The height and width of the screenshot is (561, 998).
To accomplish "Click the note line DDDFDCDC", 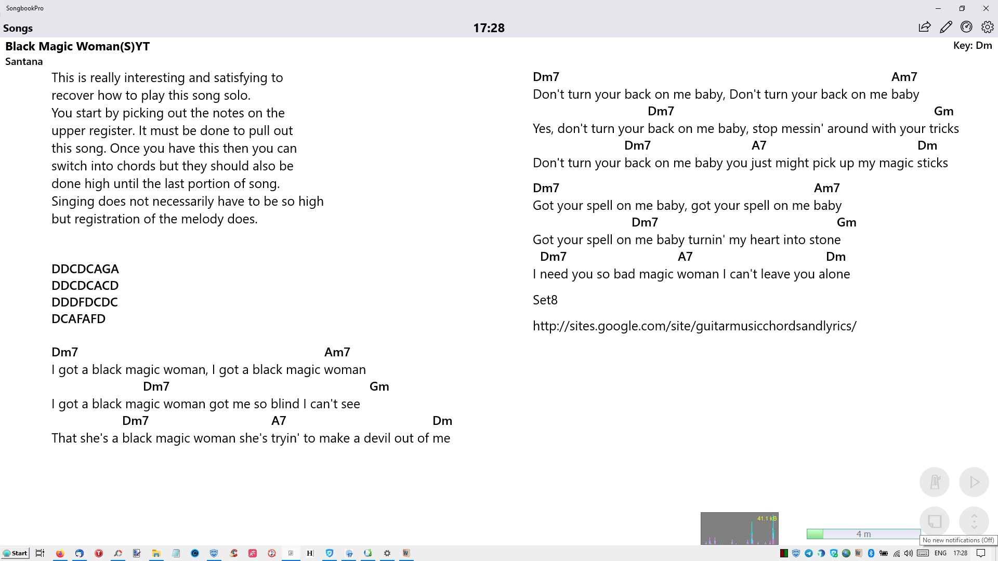I will [85, 302].
